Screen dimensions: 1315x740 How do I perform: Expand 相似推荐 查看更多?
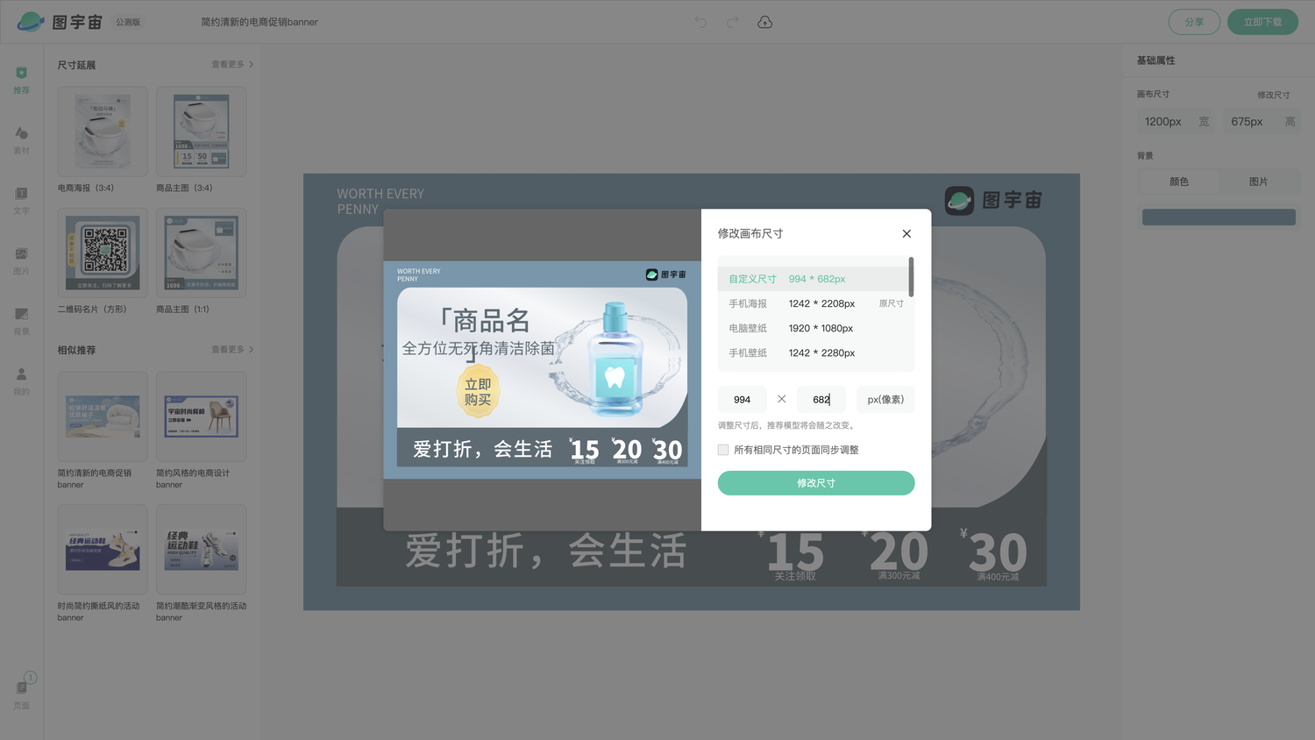(232, 350)
